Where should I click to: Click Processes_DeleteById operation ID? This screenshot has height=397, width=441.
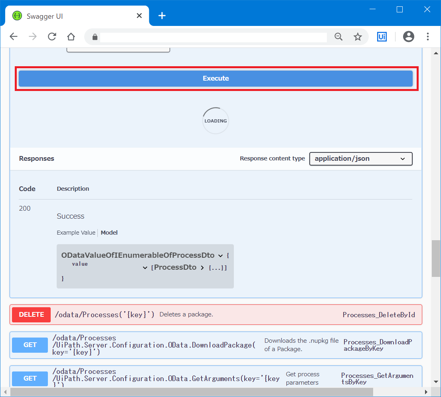pos(379,315)
